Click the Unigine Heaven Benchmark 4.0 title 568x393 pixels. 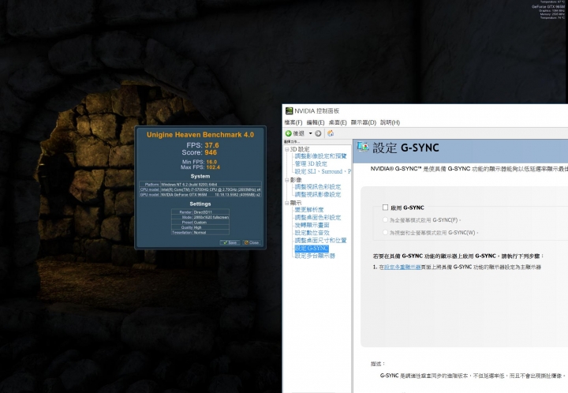tap(200, 135)
